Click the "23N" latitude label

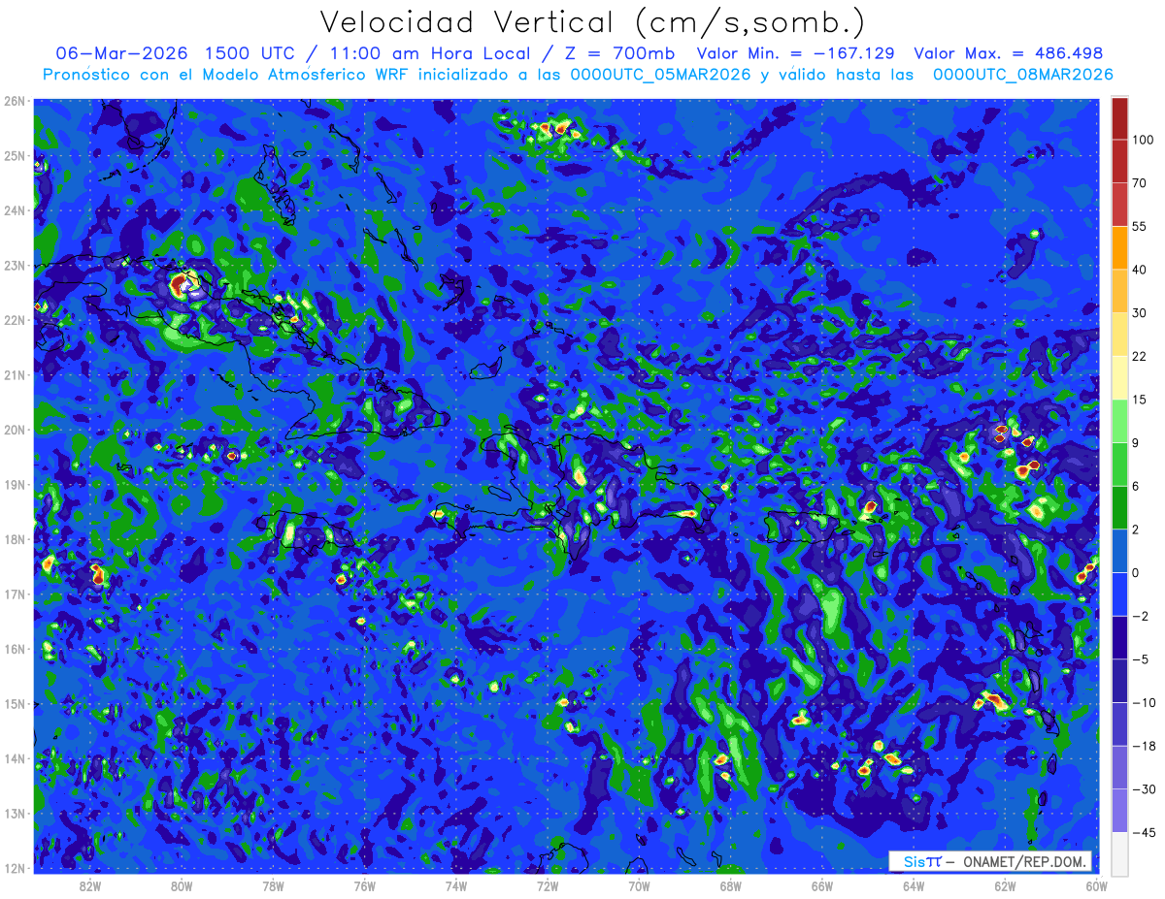(x=14, y=266)
